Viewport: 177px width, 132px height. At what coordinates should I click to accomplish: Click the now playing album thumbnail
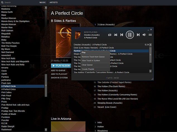(x=78, y=35)
